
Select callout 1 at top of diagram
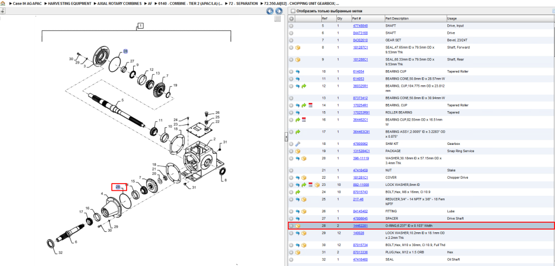click(x=140, y=25)
